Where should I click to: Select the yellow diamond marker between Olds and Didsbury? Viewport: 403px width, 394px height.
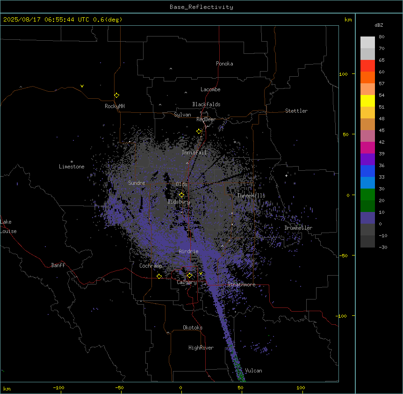[x=181, y=195]
